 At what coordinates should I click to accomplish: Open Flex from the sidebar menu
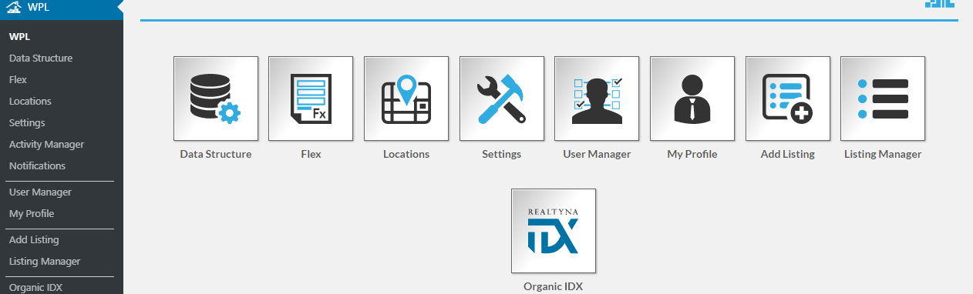pos(18,79)
